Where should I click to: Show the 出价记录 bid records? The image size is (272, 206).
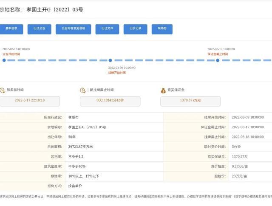click(135, 28)
